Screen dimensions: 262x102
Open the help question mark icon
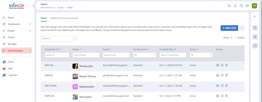pyautogui.click(x=241, y=6)
